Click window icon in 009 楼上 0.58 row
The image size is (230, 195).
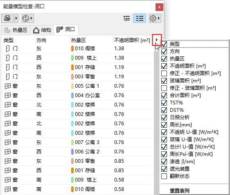tap(8, 180)
